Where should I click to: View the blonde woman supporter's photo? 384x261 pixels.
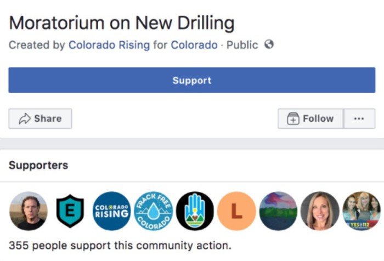pyautogui.click(x=320, y=211)
